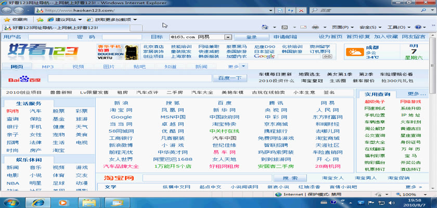
Task: Click the 登录 login button
Action: (x=251, y=37)
